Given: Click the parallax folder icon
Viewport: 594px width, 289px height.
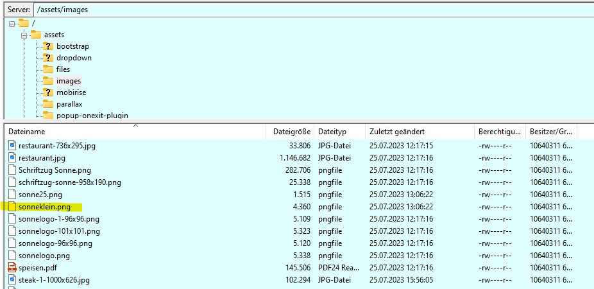Looking at the screenshot, I should click(47, 104).
